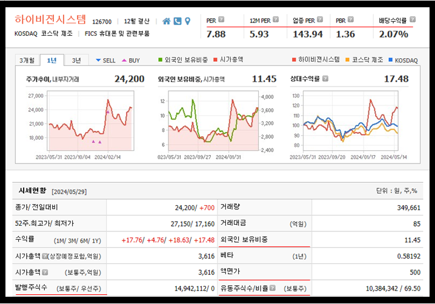Image resolution: width=435 pixels, height=304 pixels.
Task: Click 거래대금 value 85
Action: (417, 224)
